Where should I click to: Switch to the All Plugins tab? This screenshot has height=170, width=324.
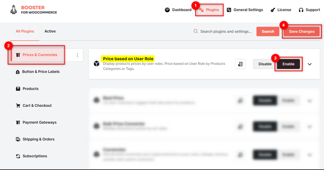pyautogui.click(x=25, y=32)
